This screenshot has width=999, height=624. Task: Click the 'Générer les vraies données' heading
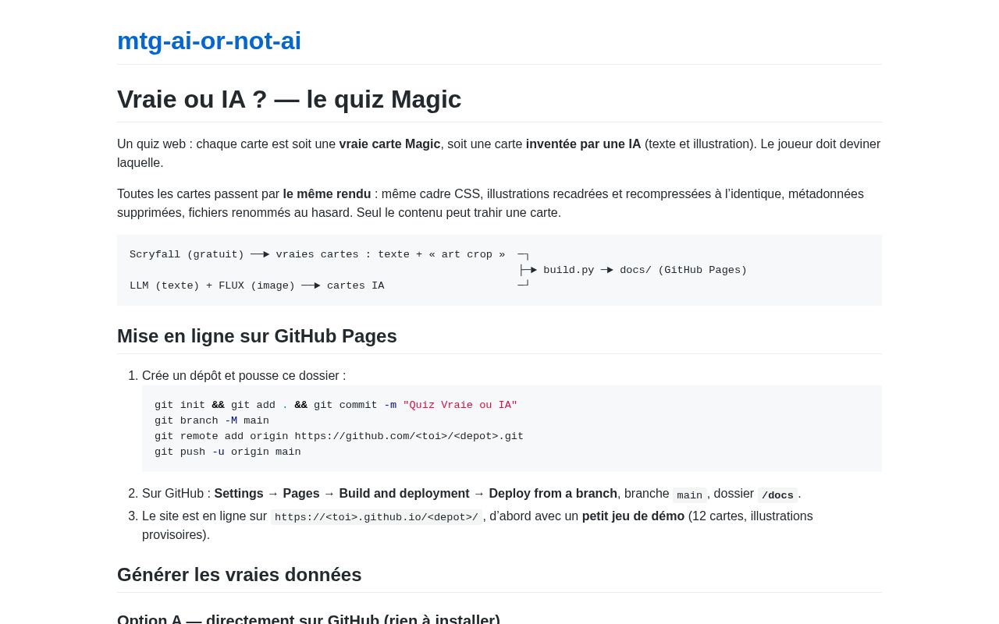240,575
